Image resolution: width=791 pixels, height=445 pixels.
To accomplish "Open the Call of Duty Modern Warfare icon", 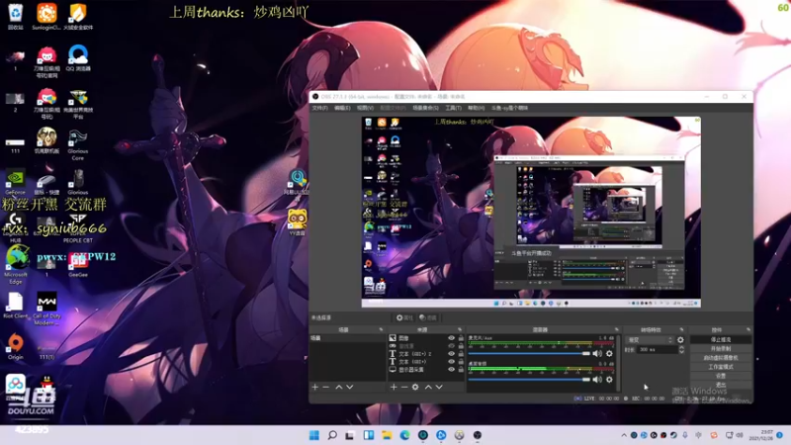I will pyautogui.click(x=46, y=309).
